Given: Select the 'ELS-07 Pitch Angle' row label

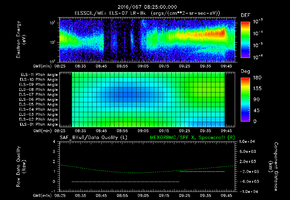Looking at the screenshot, I should click(x=38, y=94).
